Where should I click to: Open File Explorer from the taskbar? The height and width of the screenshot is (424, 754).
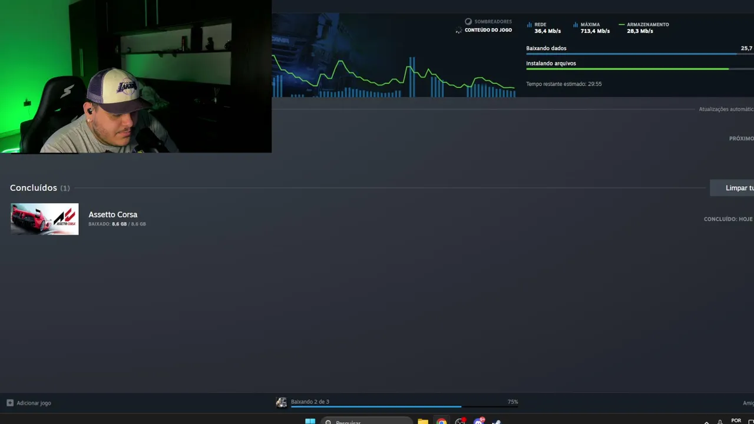(x=423, y=421)
